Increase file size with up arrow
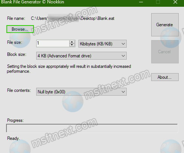This screenshot has height=153, width=184. (x=72, y=42)
